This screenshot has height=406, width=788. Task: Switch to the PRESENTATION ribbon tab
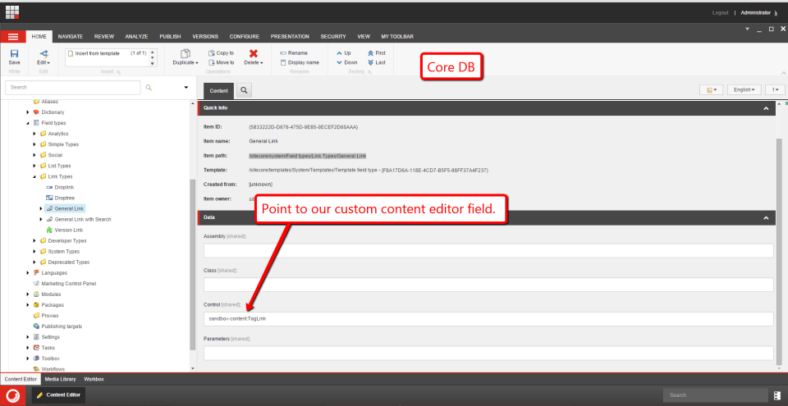click(290, 37)
